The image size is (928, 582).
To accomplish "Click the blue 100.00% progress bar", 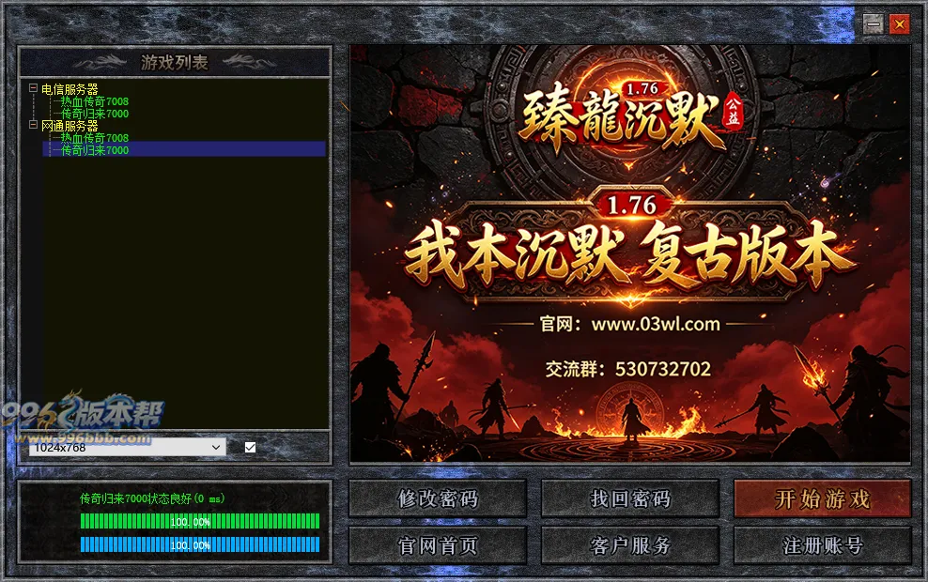I will [200, 544].
